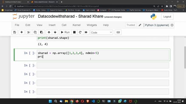Open Brave browser from taskbar
Screen dimensions: 186x104
tap(88, 101)
